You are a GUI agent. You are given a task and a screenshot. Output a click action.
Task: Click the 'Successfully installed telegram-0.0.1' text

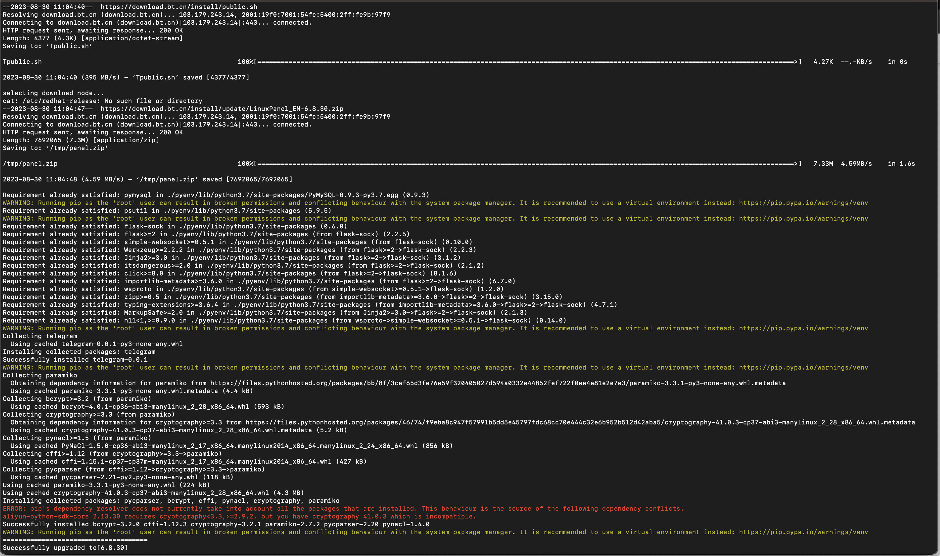[x=75, y=360]
